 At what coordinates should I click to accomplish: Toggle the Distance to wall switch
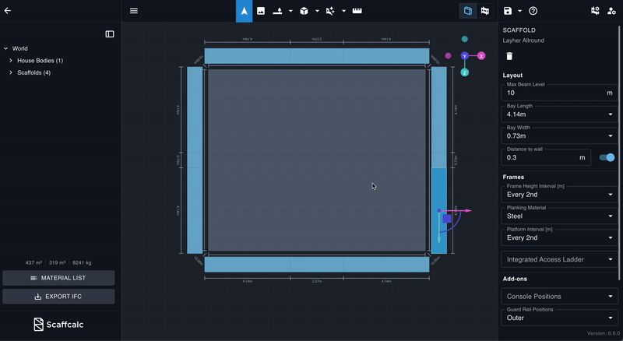click(x=607, y=157)
